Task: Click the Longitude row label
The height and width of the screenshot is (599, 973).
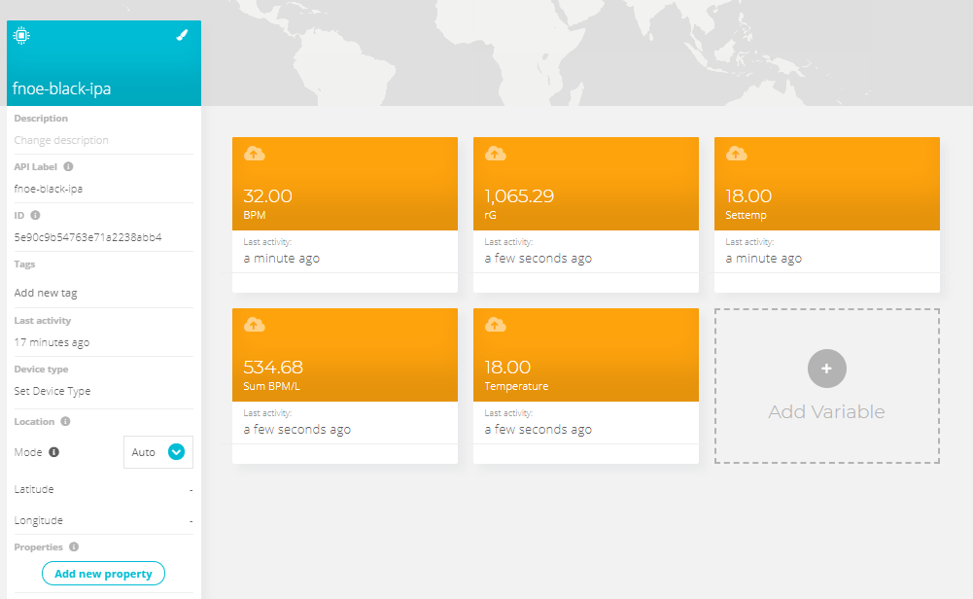Action: pyautogui.click(x=39, y=520)
